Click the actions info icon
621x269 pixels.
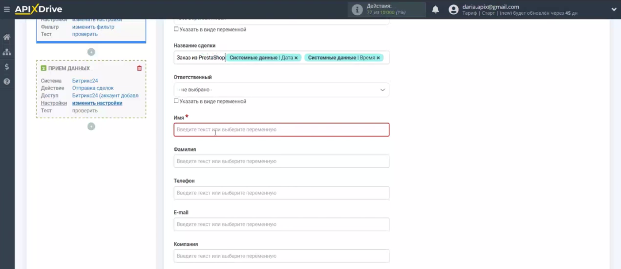(357, 10)
